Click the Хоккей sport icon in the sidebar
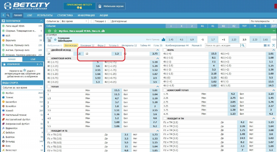 [x=3, y=111]
